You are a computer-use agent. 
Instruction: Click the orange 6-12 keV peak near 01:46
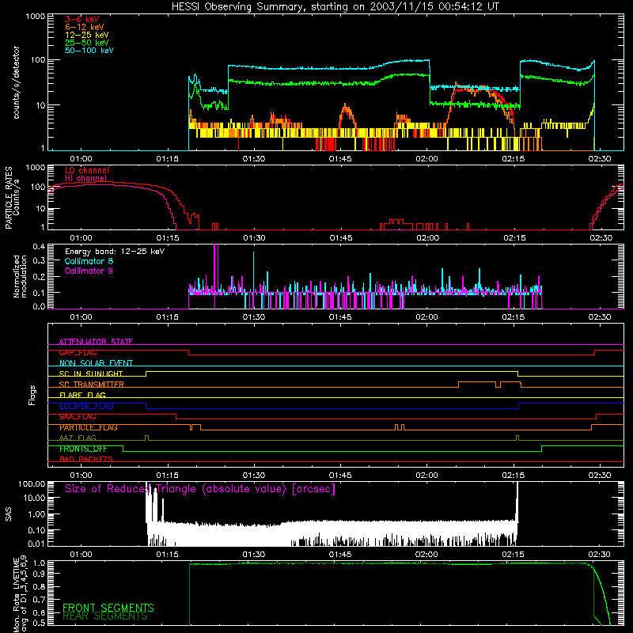click(346, 115)
